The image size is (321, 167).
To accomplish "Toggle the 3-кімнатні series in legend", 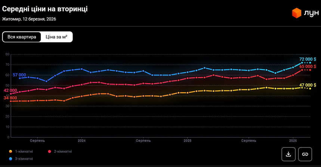I will [x=24, y=159].
